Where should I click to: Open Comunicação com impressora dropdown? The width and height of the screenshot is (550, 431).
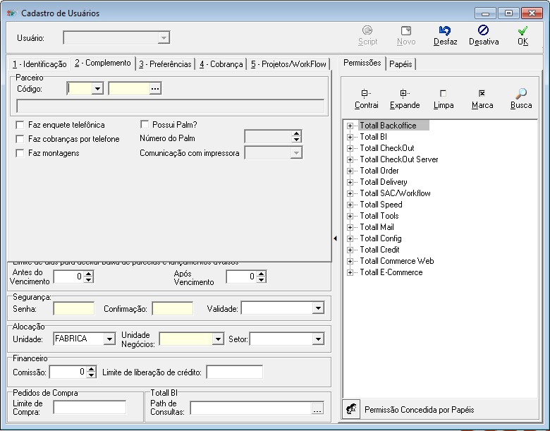(296, 152)
